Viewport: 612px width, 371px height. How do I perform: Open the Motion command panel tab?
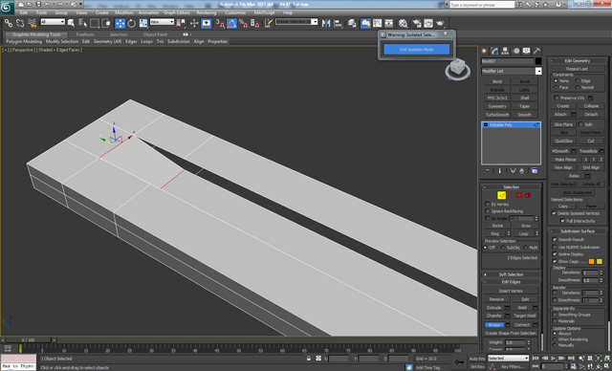click(x=516, y=51)
